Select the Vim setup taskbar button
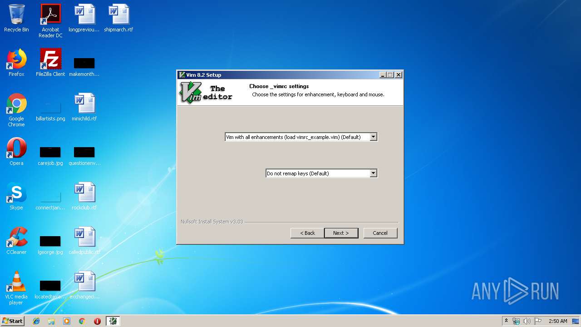This screenshot has height=327, width=581. click(x=113, y=321)
